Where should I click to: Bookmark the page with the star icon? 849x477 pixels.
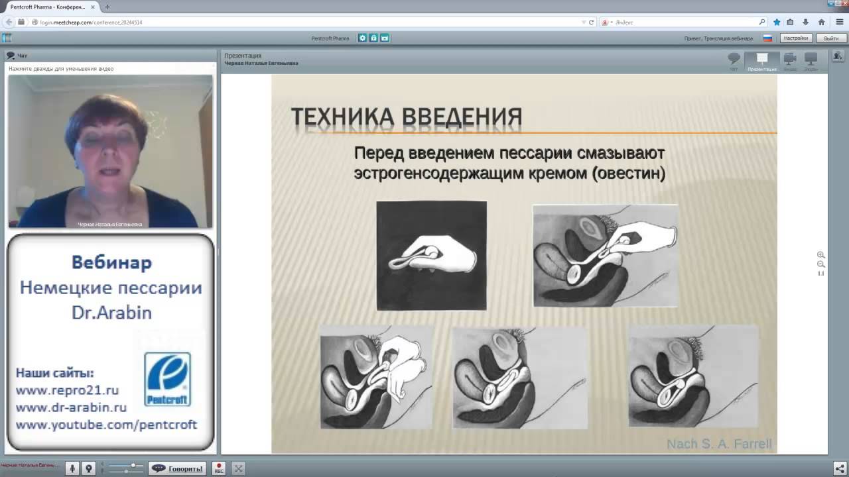(777, 22)
